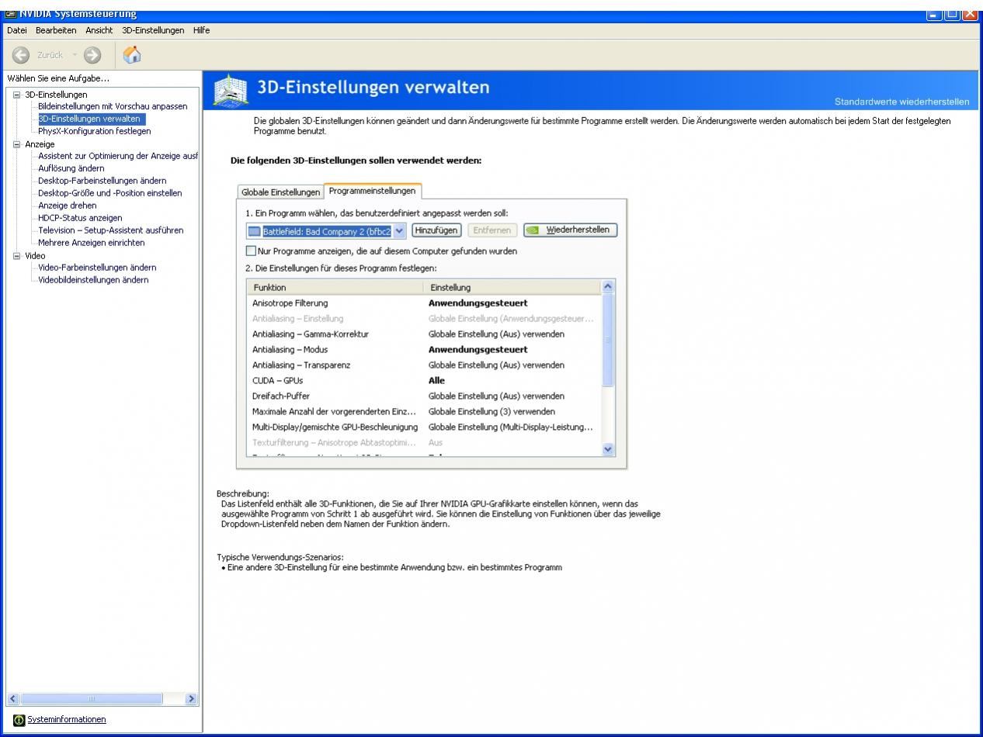Click task pane horizontal scroll right arrow
The image size is (983, 737).
point(192,699)
